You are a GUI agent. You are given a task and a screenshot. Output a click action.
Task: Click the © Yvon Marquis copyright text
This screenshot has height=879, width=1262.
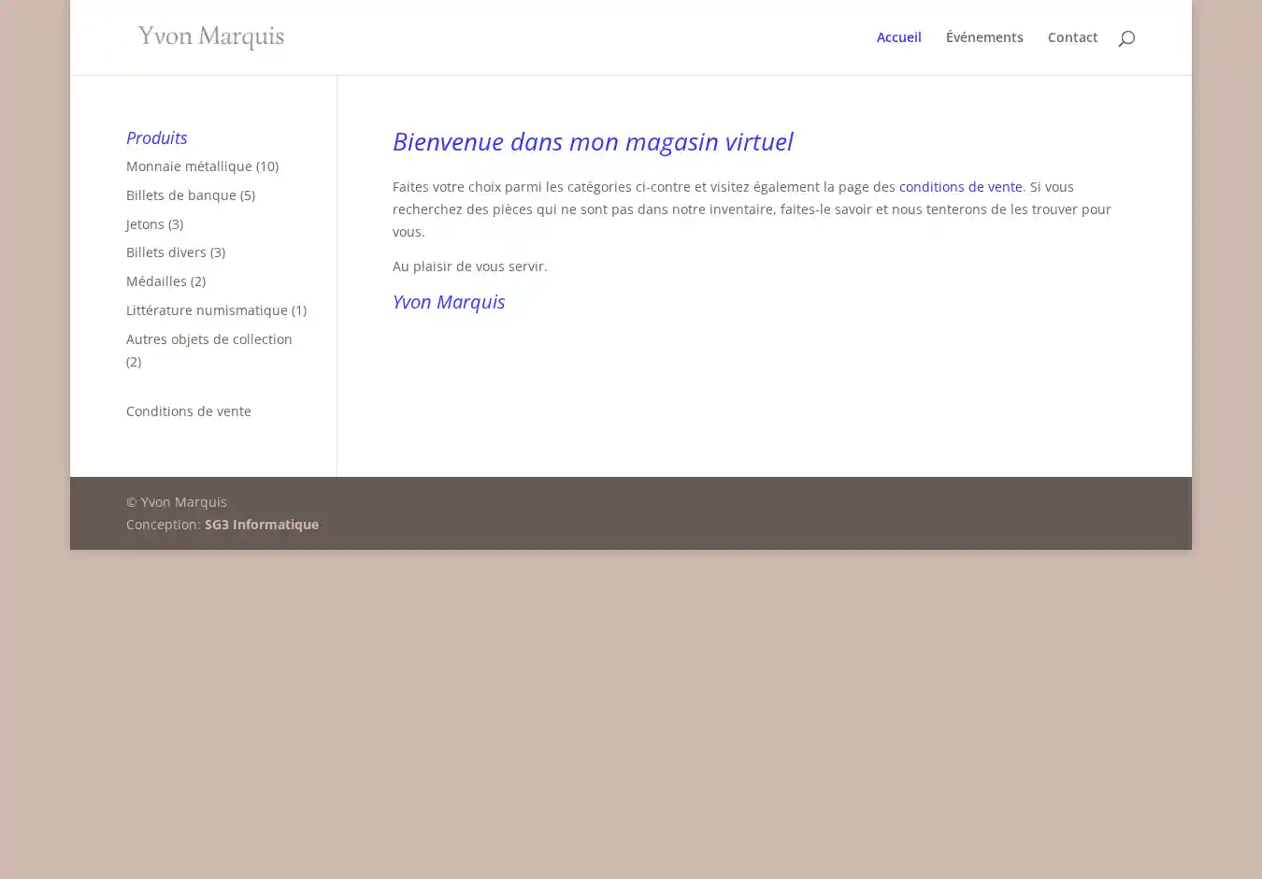176,502
